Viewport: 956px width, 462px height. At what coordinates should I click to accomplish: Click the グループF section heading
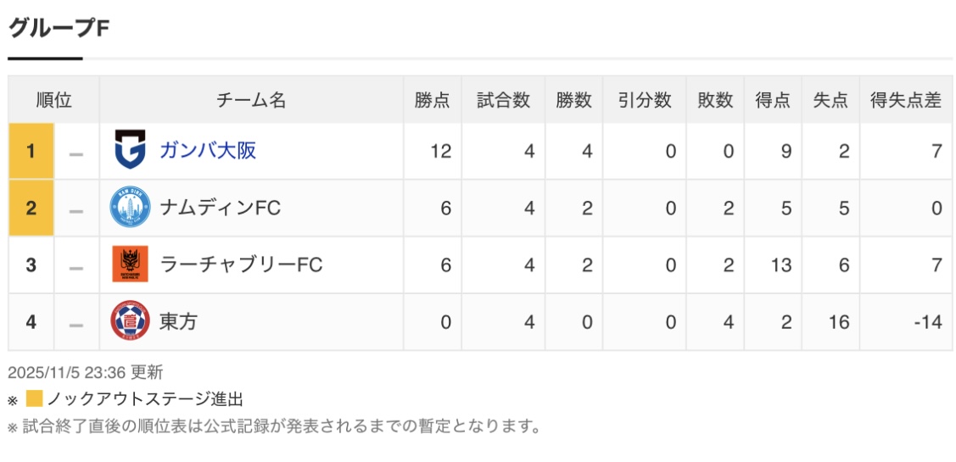coord(59,28)
